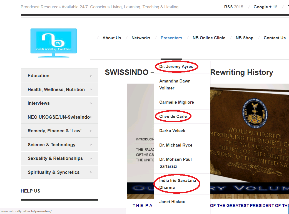Go to Networks in navigation bar
The width and height of the screenshot is (289, 214).
141,38
